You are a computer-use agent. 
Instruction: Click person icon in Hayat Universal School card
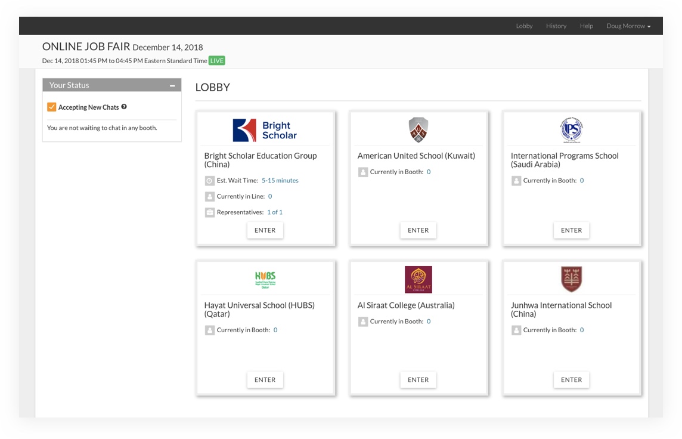click(x=210, y=330)
